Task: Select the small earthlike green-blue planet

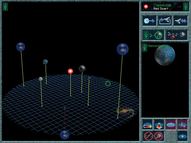Action: click(45, 62)
